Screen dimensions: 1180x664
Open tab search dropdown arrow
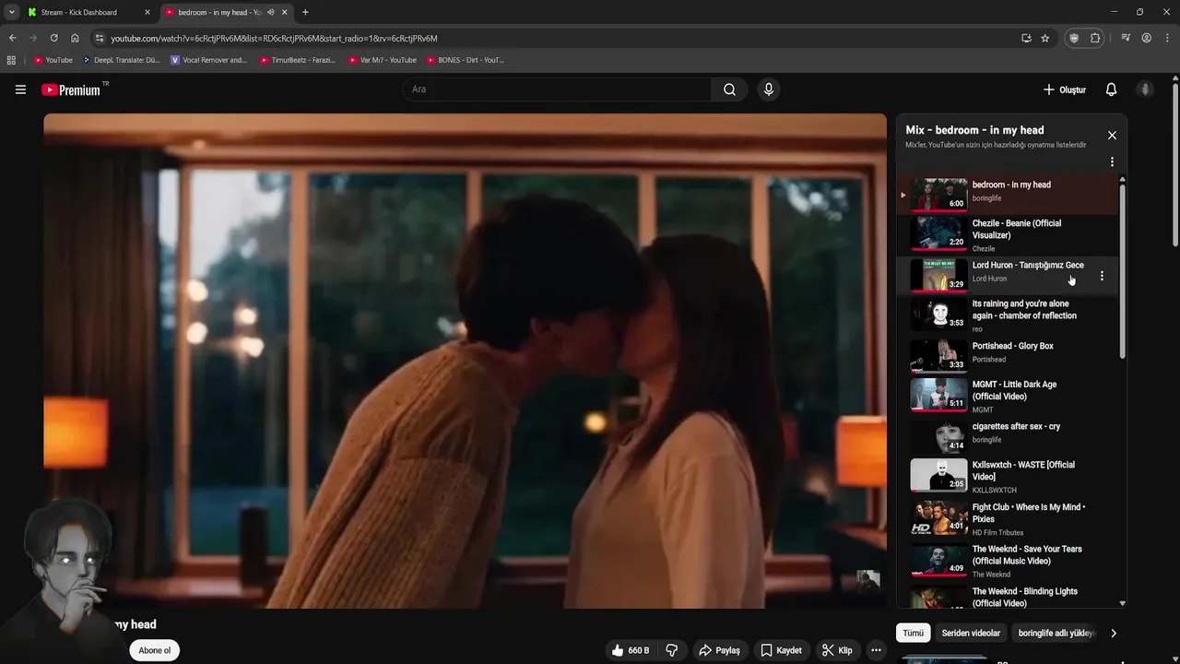click(x=11, y=12)
